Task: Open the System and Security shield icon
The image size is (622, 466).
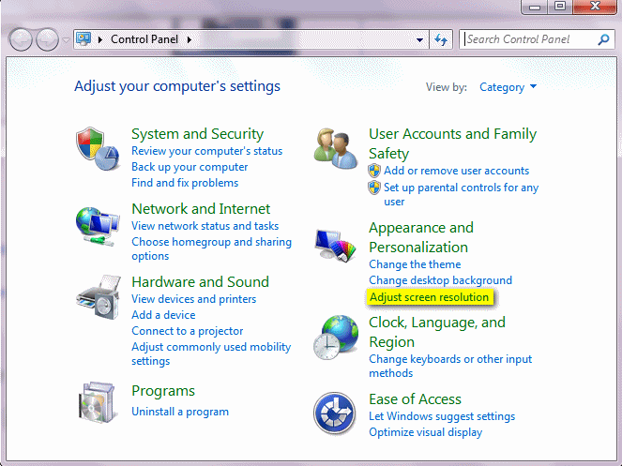Action: coord(98,149)
